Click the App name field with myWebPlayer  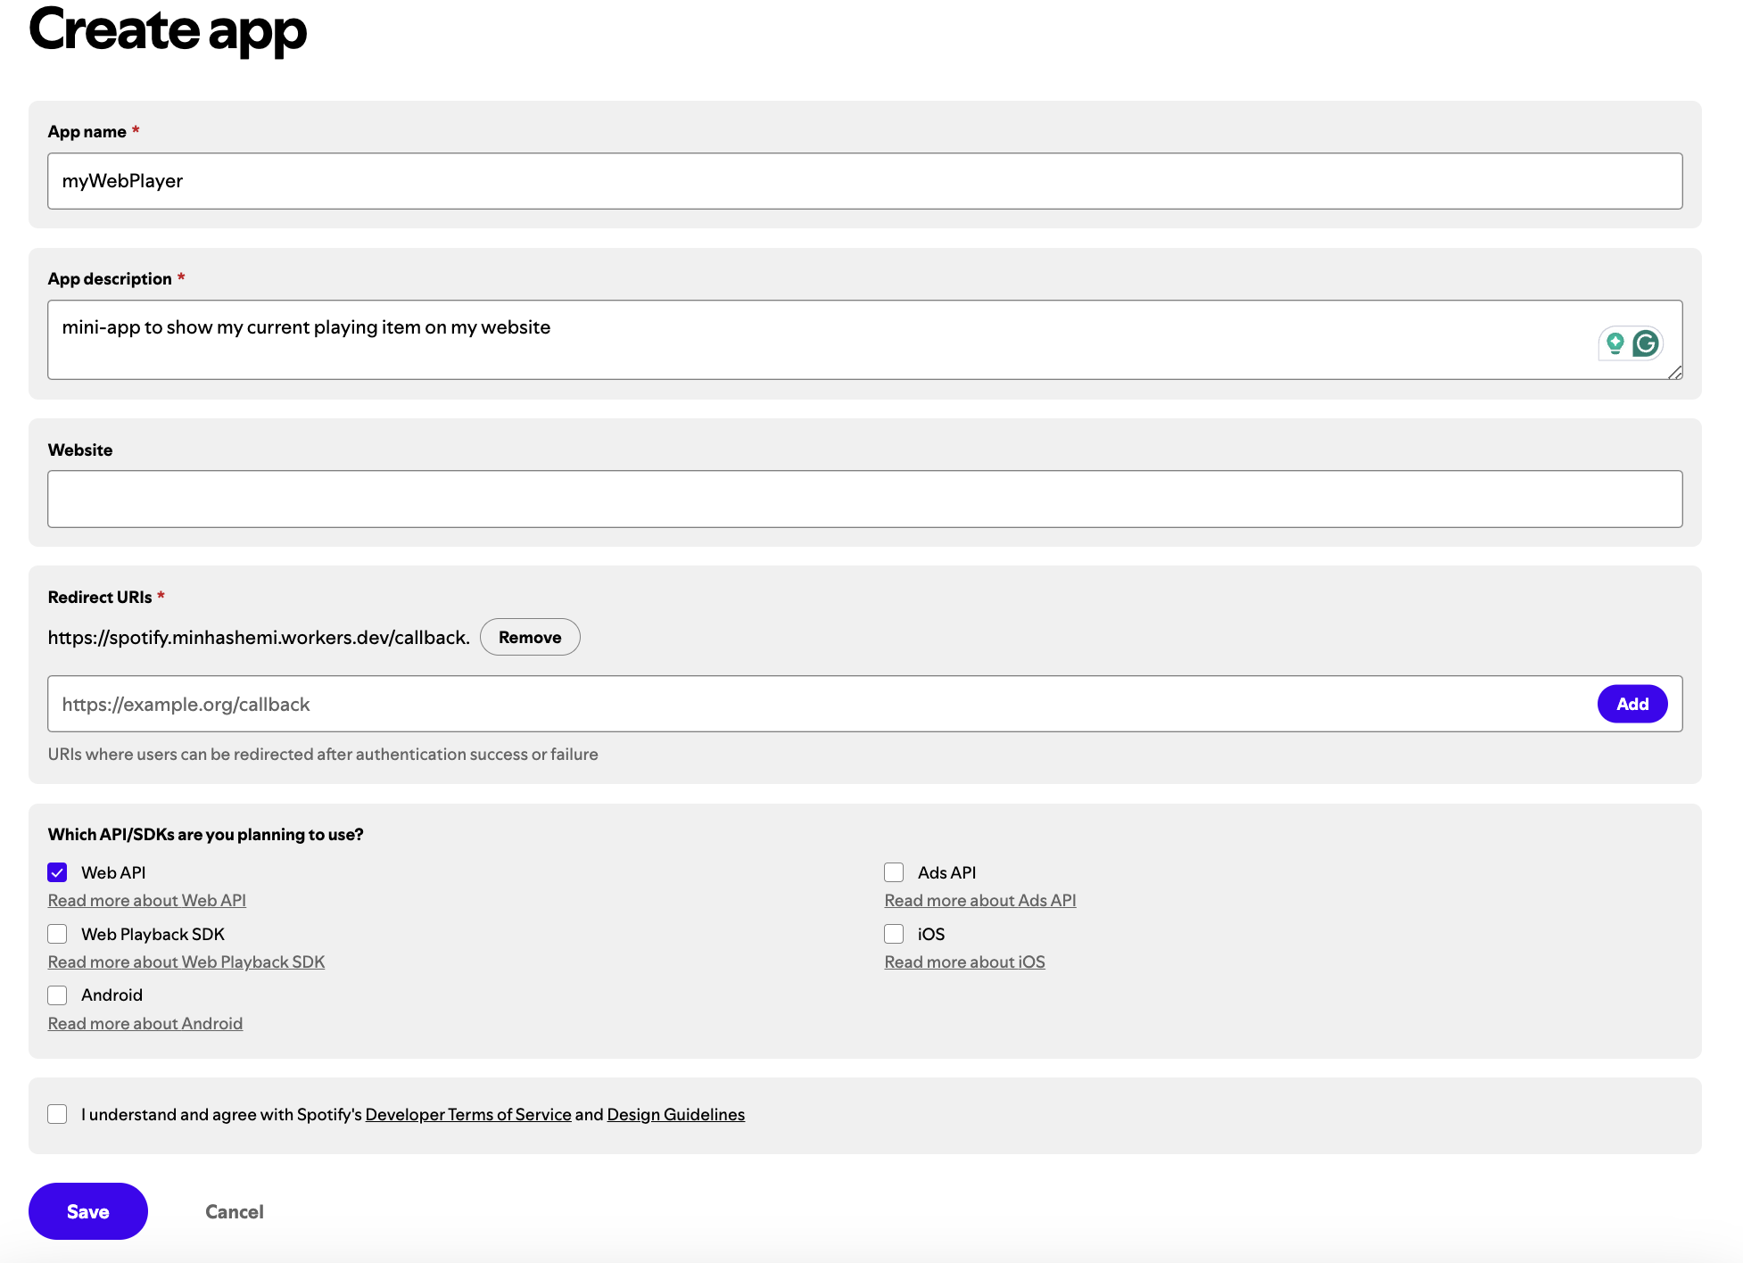[864, 181]
